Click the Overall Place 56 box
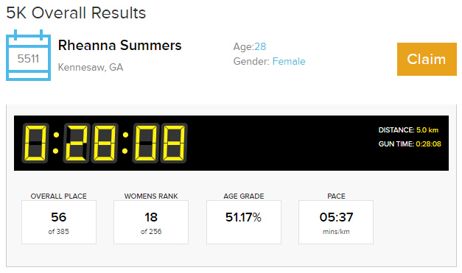The image size is (462, 273). click(59, 222)
